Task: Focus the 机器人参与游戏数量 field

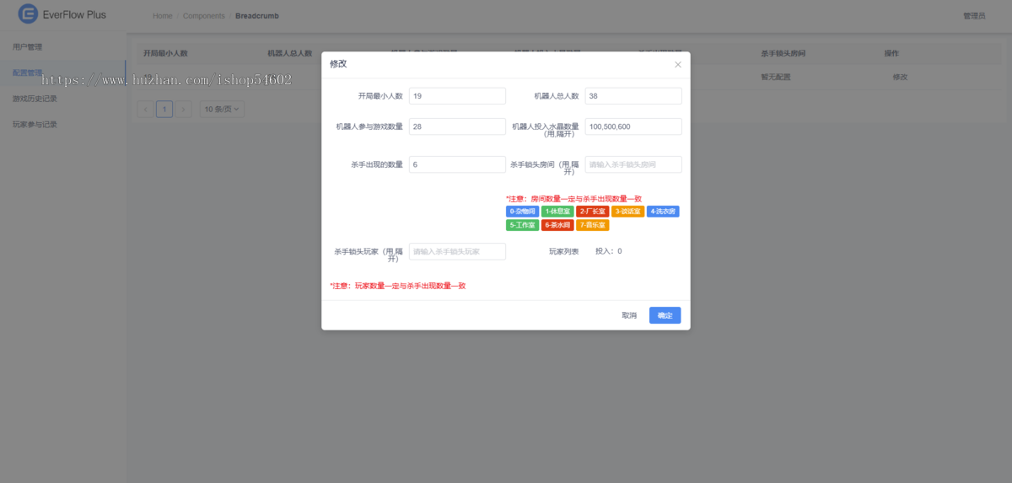Action: point(457,126)
